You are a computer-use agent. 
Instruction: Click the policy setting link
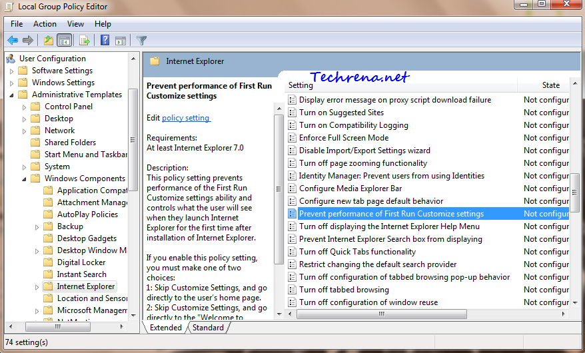tap(186, 118)
